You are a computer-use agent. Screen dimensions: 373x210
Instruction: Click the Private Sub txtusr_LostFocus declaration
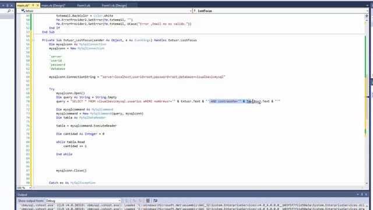click(x=119, y=40)
